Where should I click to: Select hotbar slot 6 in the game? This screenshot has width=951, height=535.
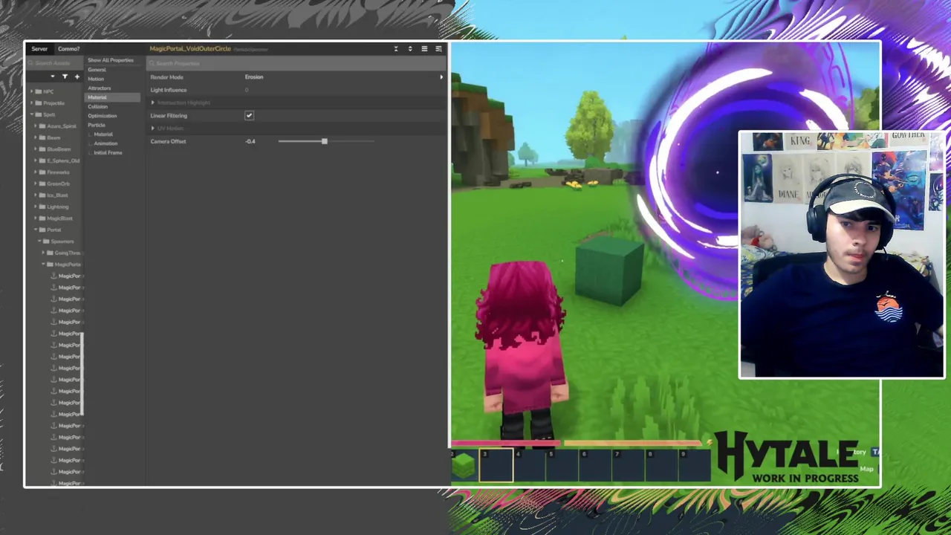coord(596,466)
